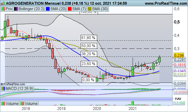Click the 2020 year label on time axis
This screenshot has height=112, width=188.
pos(97,109)
